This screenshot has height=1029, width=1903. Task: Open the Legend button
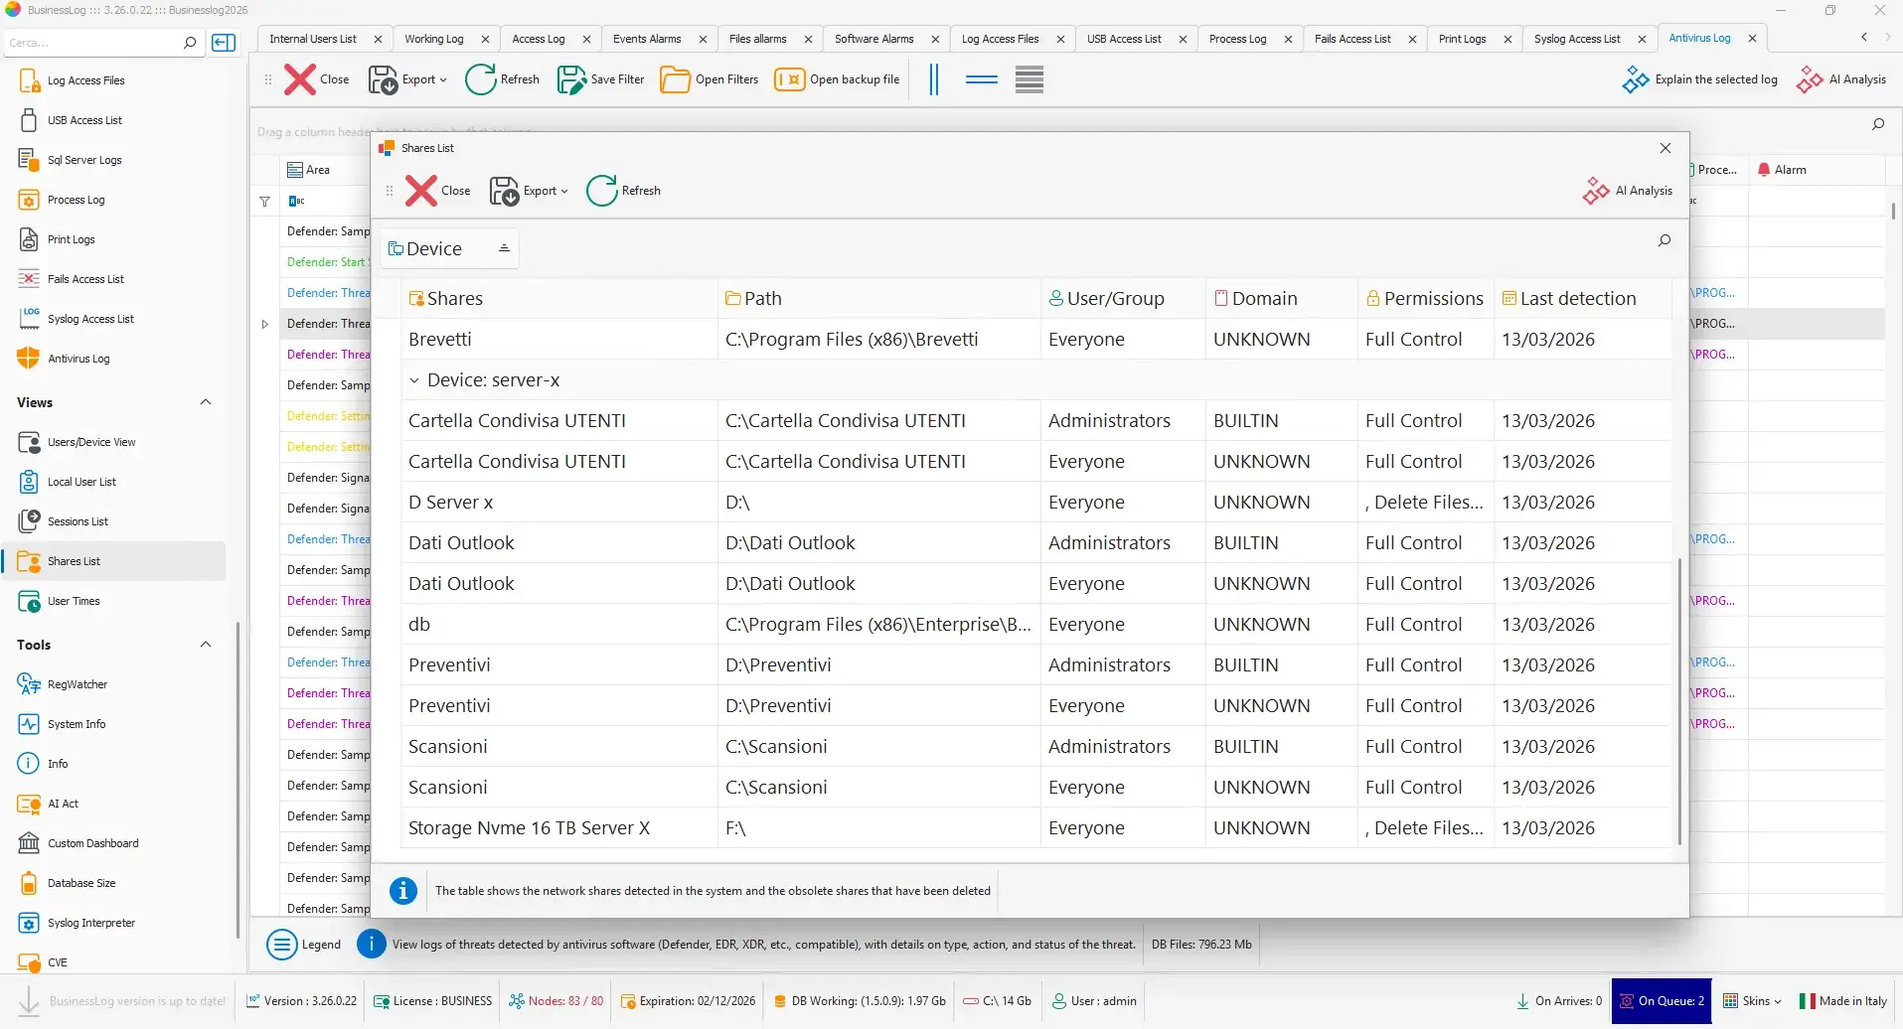pyautogui.click(x=304, y=945)
